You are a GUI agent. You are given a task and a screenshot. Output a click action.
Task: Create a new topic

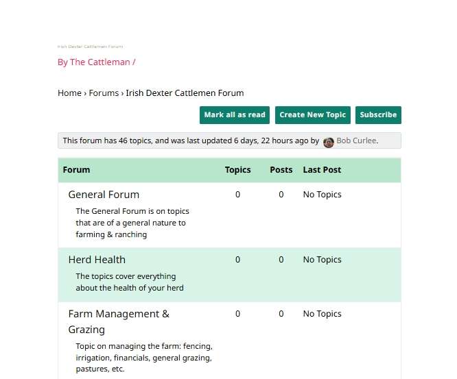[x=313, y=115]
